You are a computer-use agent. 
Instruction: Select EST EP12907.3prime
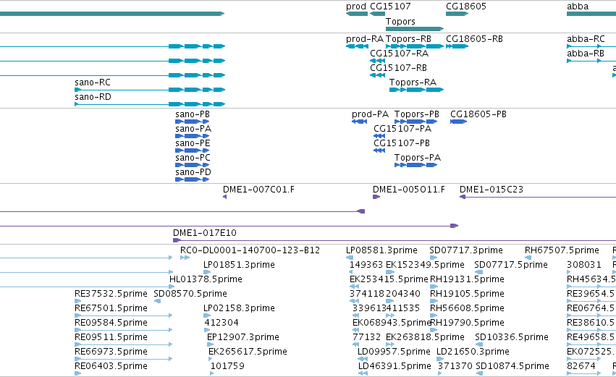(211, 344)
